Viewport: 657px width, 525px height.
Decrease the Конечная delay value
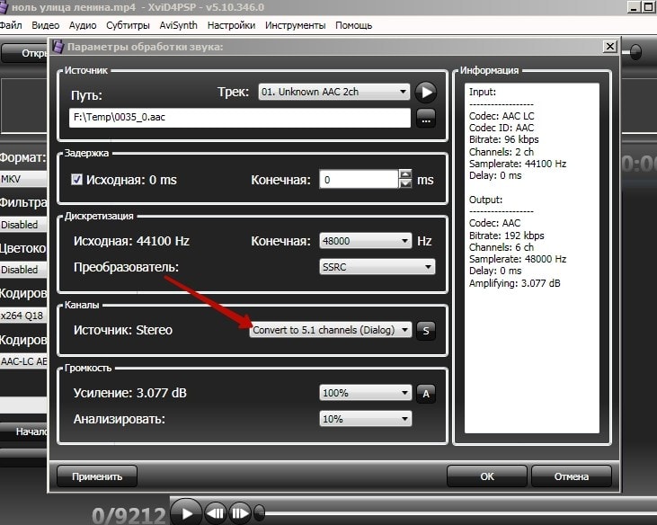pos(405,184)
